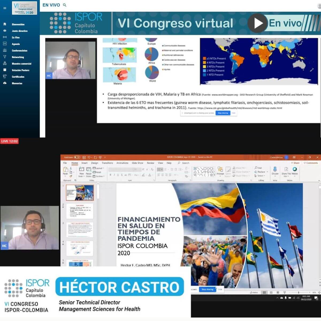321x321 pixels.
Task: Click the New Slide icon
Action: (x=82, y=169)
